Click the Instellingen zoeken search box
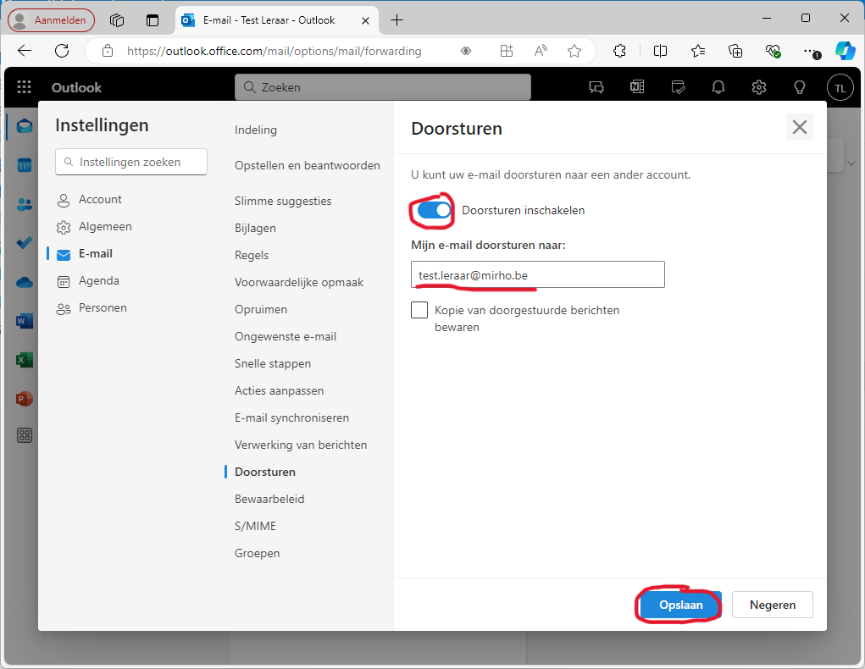Image resolution: width=865 pixels, height=669 pixels. click(x=131, y=162)
